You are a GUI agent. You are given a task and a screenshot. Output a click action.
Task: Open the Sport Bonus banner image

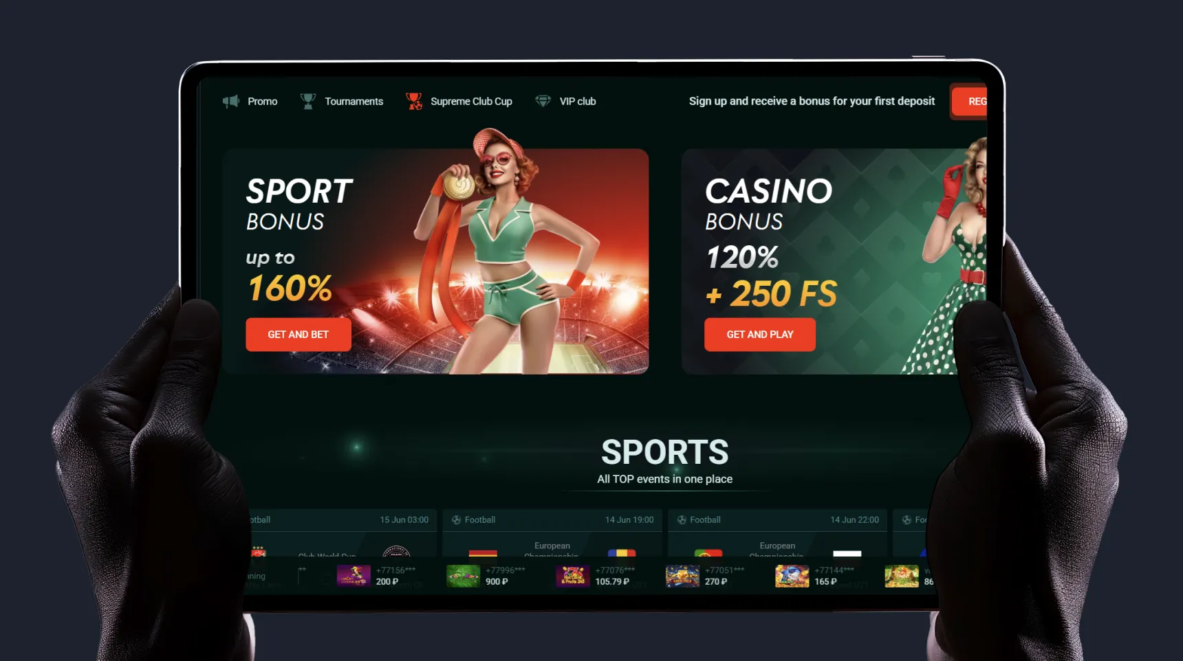[435, 261]
